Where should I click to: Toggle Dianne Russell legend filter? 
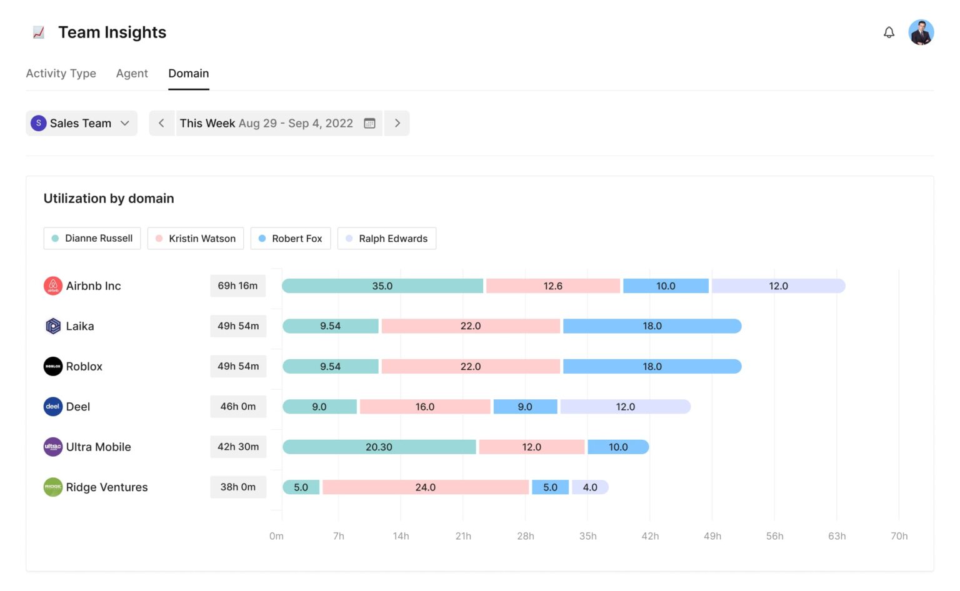pos(92,238)
